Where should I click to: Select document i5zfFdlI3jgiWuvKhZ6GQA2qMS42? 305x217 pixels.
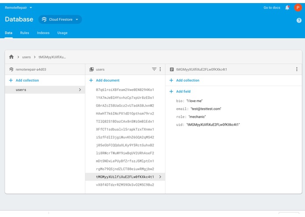(x=125, y=137)
